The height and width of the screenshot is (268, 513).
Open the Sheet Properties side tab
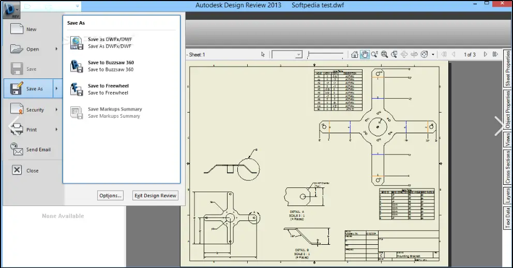point(507,68)
